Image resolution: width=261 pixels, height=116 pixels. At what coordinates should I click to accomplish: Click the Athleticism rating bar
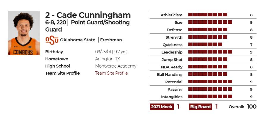pos(207,15)
